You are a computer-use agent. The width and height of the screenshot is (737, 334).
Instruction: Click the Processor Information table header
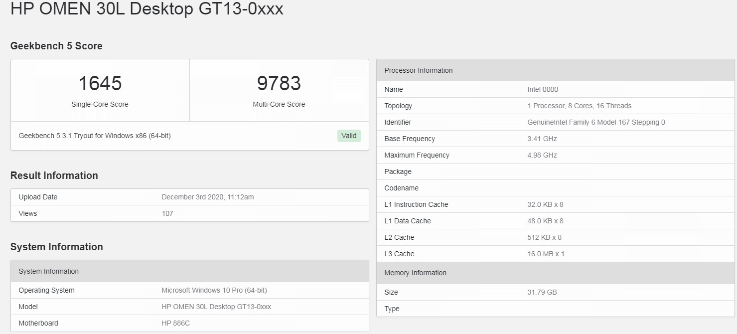coord(556,70)
